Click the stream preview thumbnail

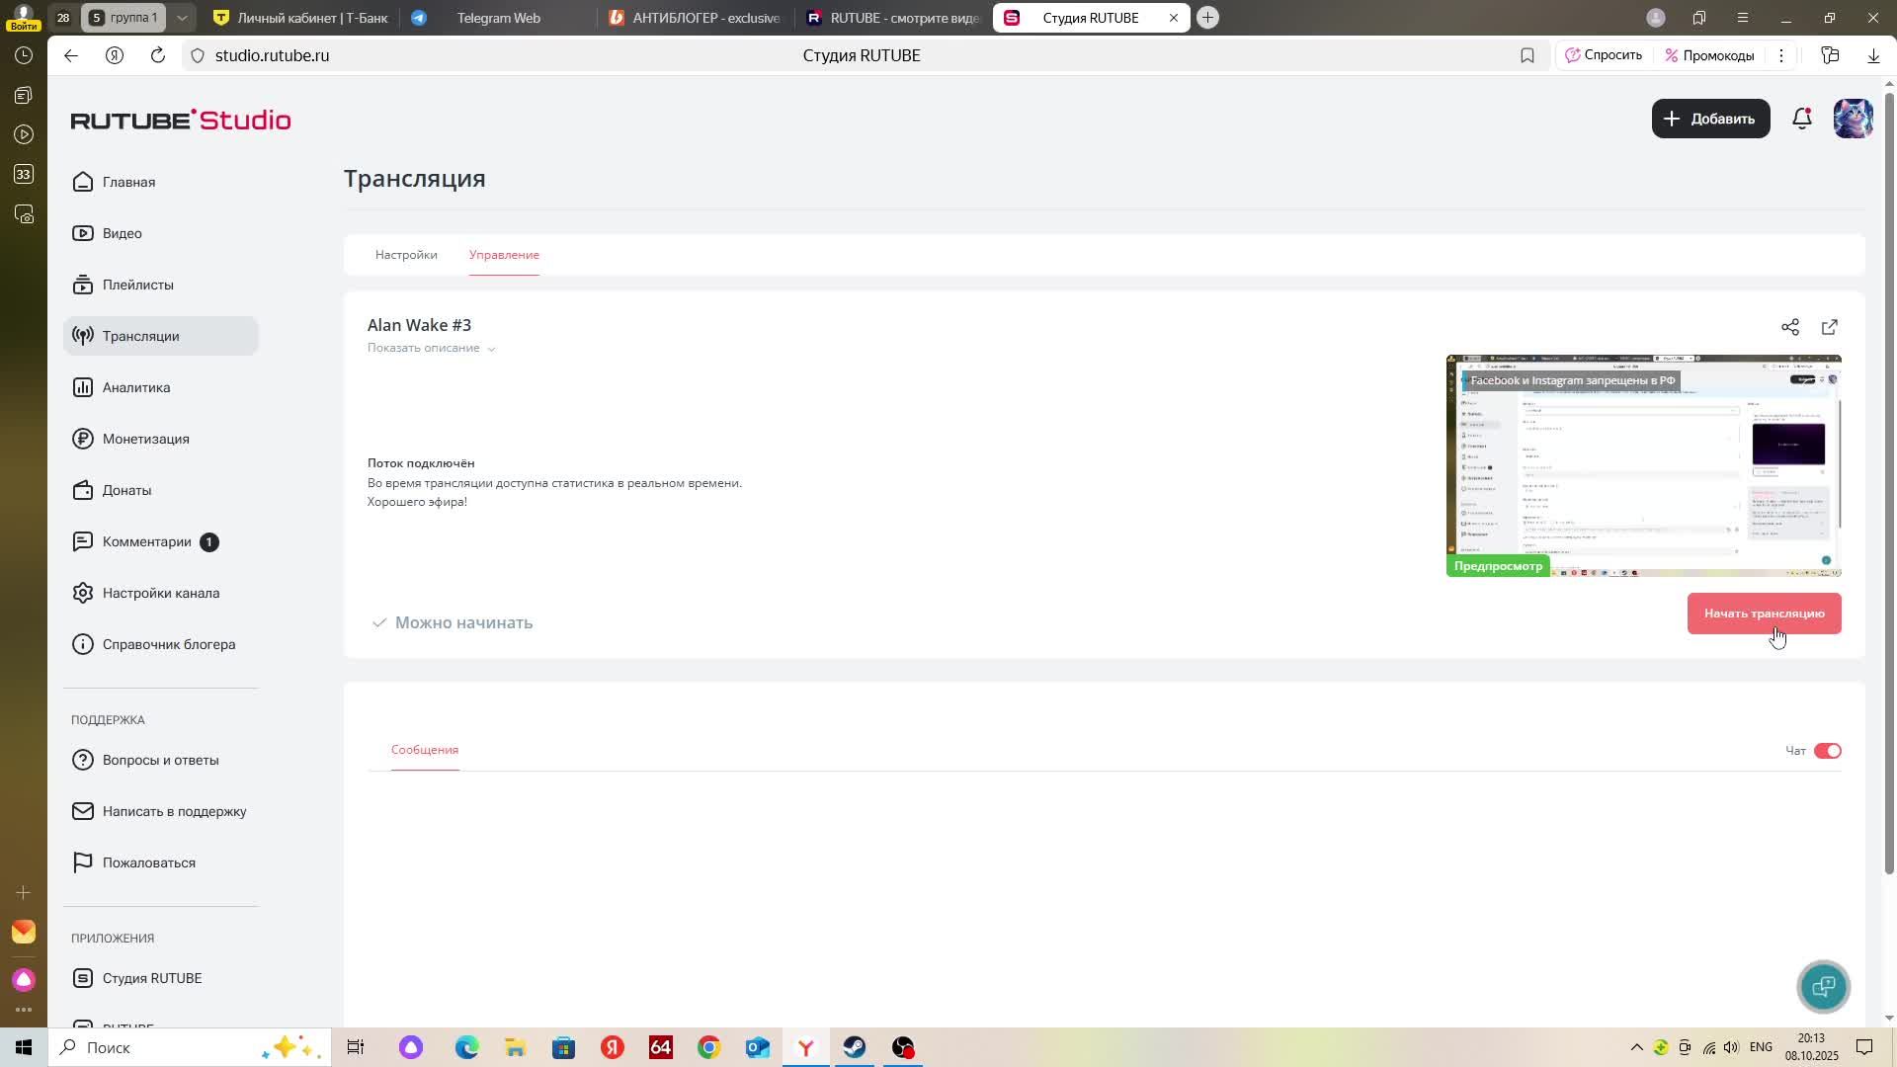1642,465
